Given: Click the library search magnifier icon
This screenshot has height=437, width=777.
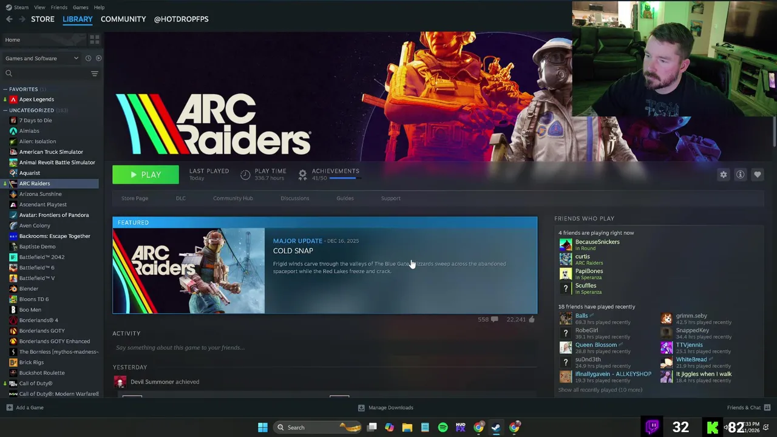Looking at the screenshot, I should click(x=8, y=73).
